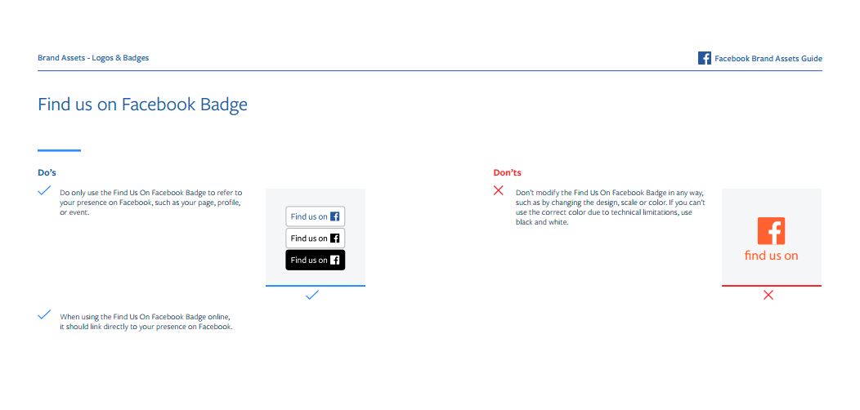Click the Facebook logo in the page header
860x410 pixels.
[704, 58]
